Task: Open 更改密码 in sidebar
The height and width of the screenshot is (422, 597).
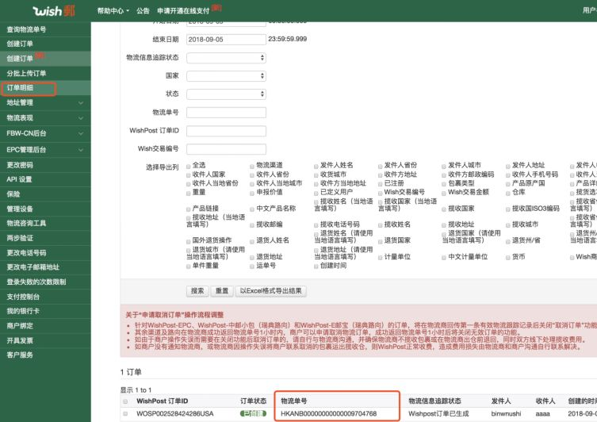Action: [x=45, y=165]
